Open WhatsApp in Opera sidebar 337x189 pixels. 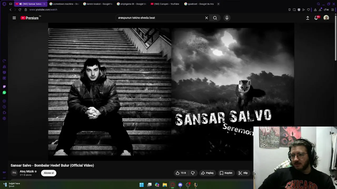coord(4,93)
